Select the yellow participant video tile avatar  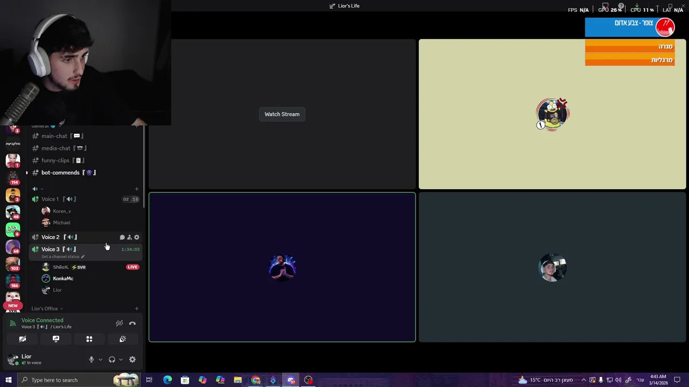(x=552, y=114)
